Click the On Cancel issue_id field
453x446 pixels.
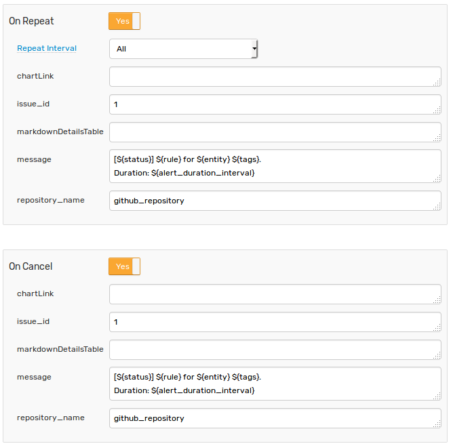tap(275, 322)
